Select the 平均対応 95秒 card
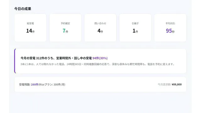This screenshot has width=201, height=113. (170, 28)
